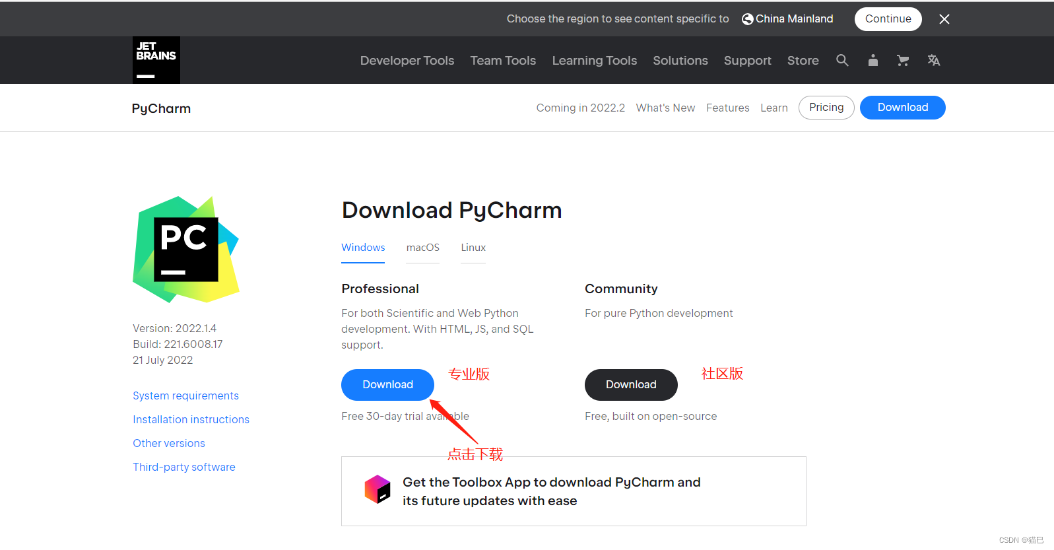
Task: Open the search magnifier icon
Action: pyautogui.click(x=842, y=60)
